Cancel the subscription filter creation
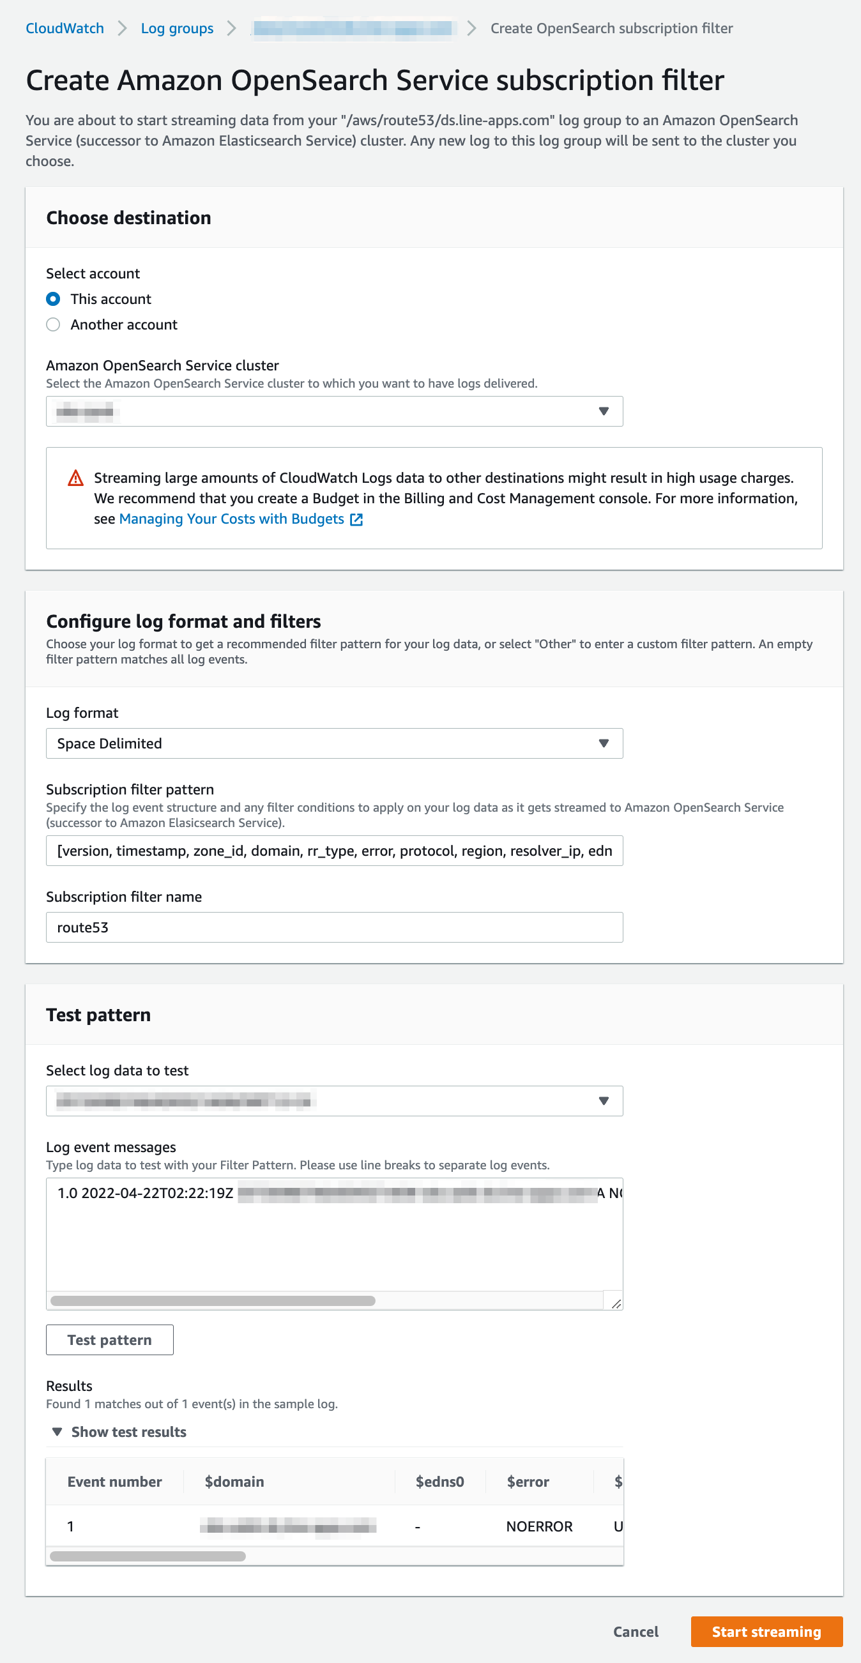This screenshot has height=1663, width=861. (x=635, y=1631)
